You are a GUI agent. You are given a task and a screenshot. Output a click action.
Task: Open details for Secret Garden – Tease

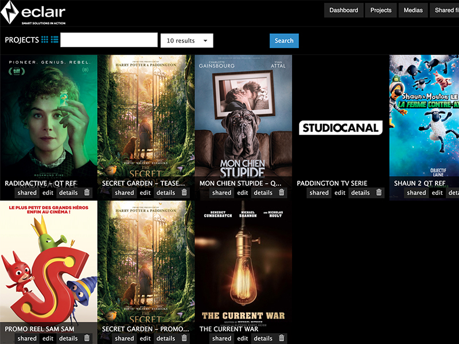[166, 193]
